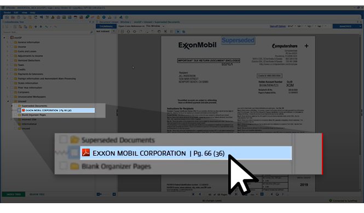Click the rotate clockwise icon in viewer toolbar
This screenshot has width=364, height=213.
coord(141,32)
